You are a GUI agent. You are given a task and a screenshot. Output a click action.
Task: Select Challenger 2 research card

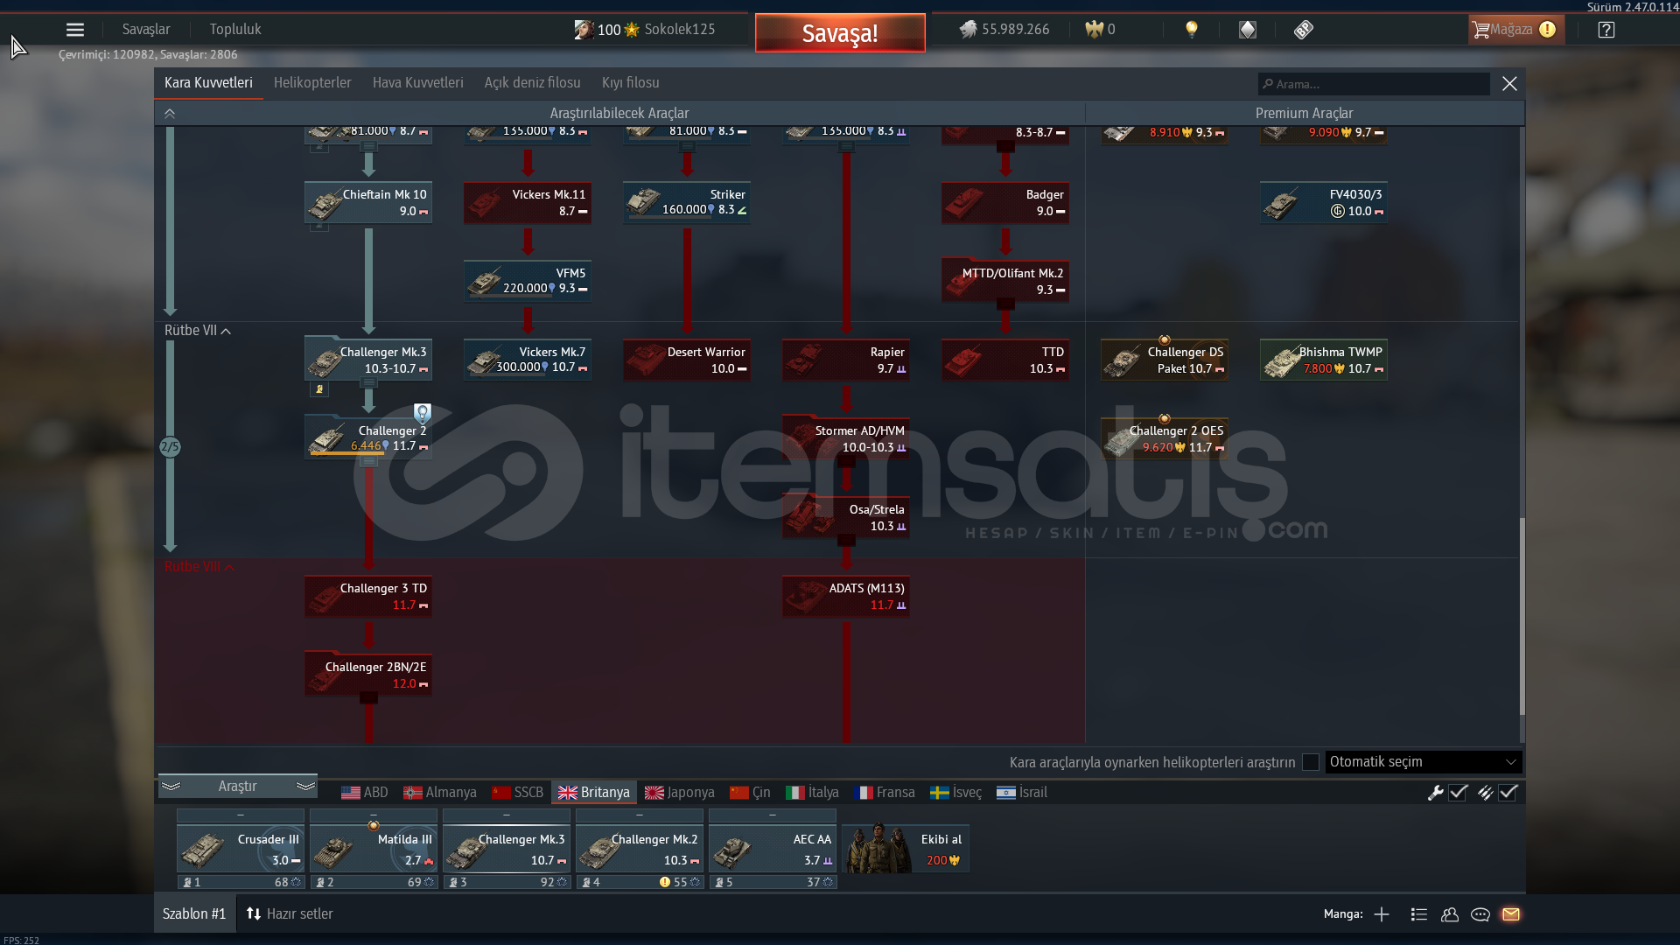pyautogui.click(x=368, y=437)
